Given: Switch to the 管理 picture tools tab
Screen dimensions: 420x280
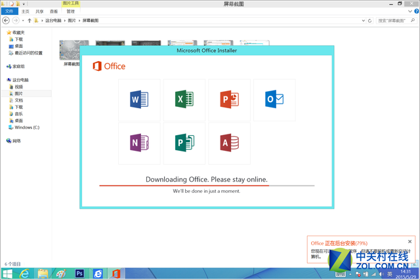Looking at the screenshot, I should pyautogui.click(x=71, y=12).
